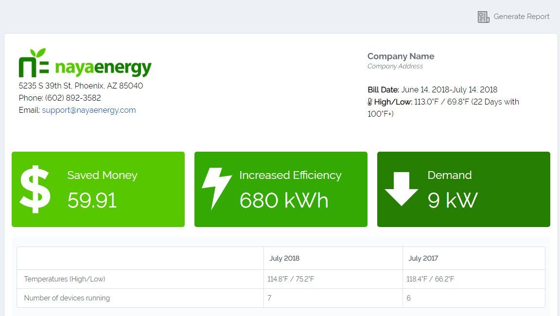Open the support@nayaenergy.com email link

89,110
